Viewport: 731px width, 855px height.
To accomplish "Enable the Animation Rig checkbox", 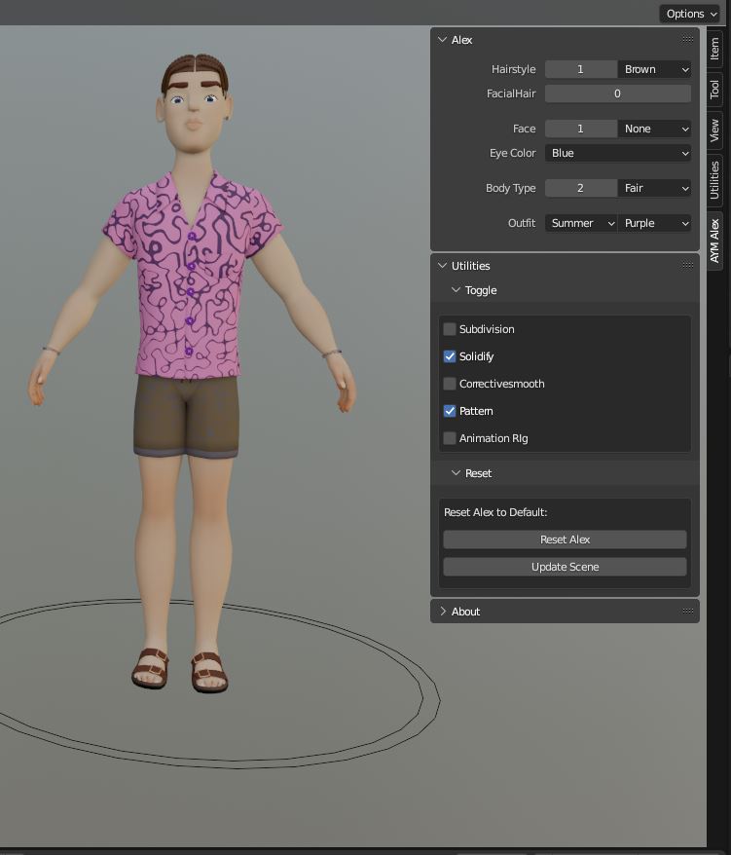I will pos(450,438).
